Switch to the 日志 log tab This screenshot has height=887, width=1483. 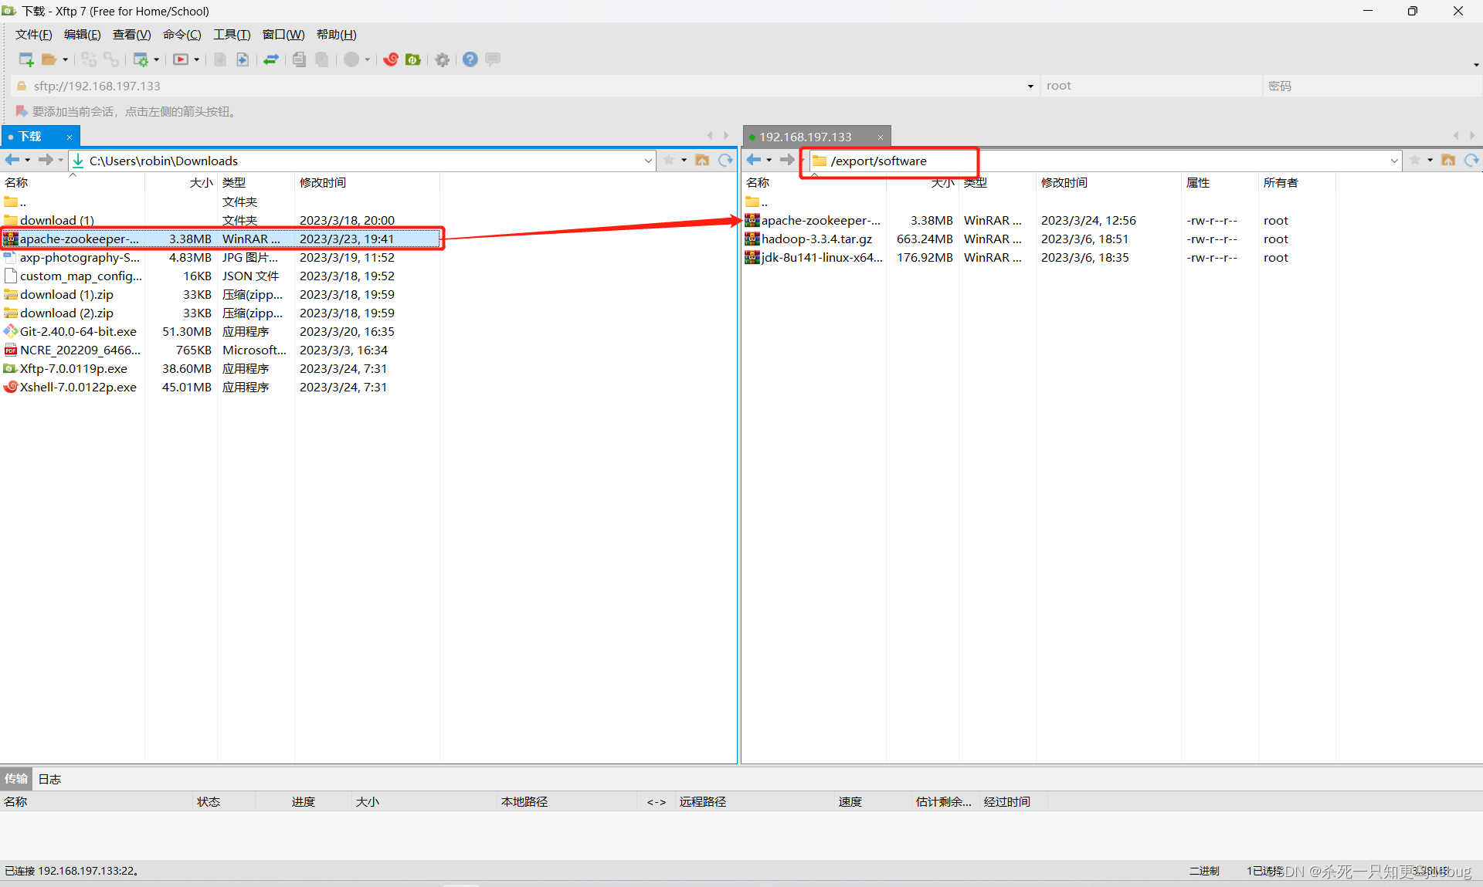(x=49, y=779)
